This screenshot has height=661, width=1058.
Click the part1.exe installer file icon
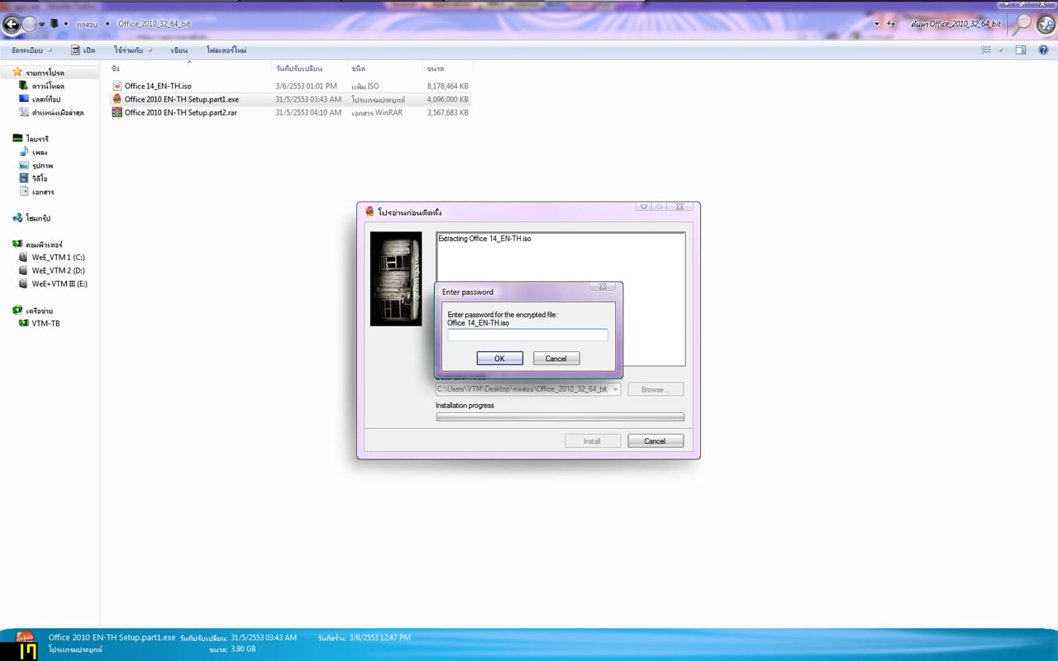117,99
